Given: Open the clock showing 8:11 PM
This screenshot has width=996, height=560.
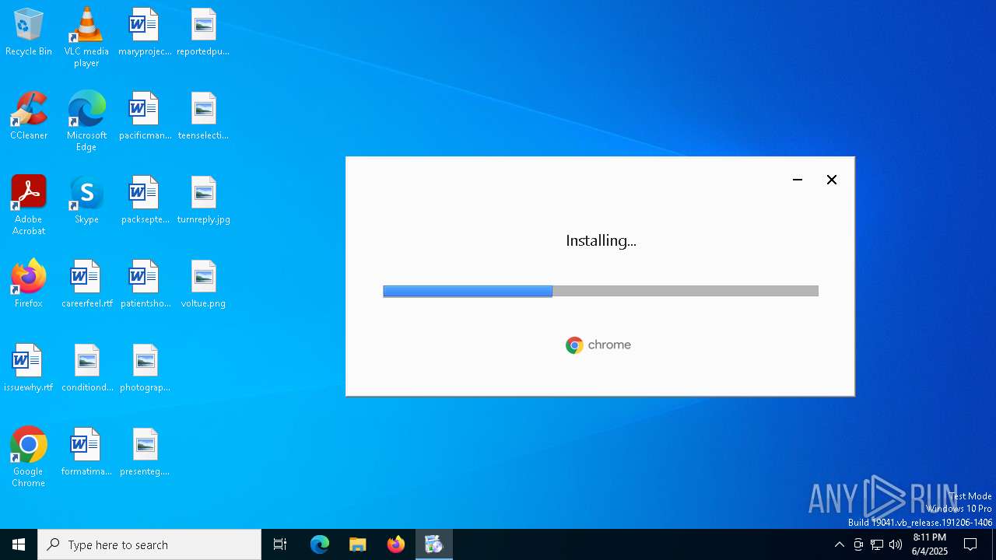Looking at the screenshot, I should 930,544.
